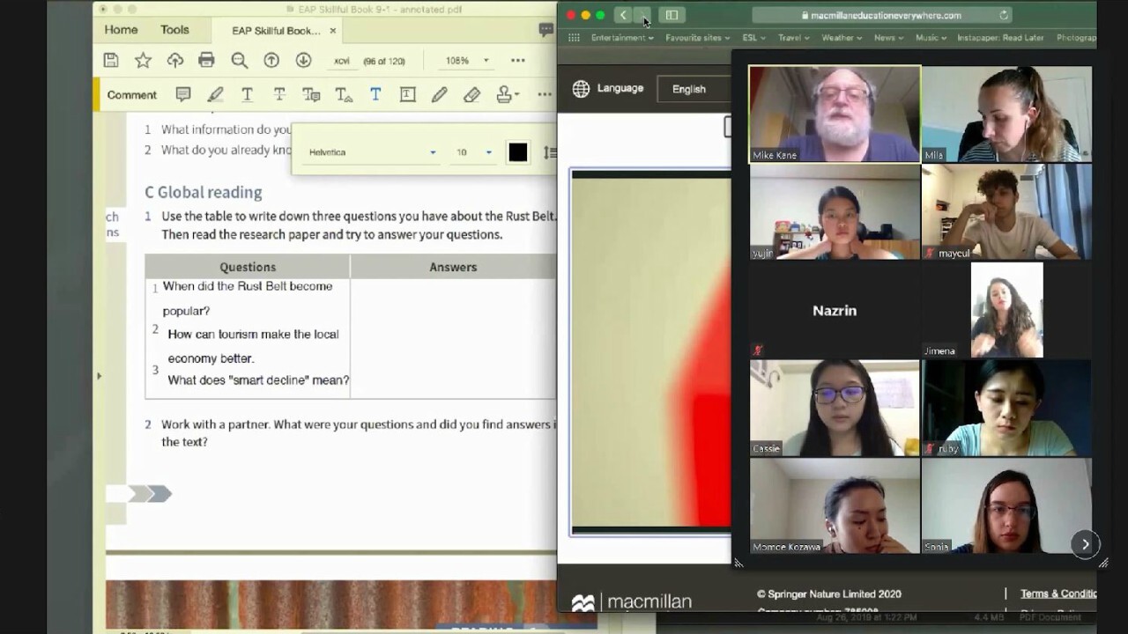The image size is (1128, 634).
Task: Click the Save file icon in Acrobat
Action: [111, 60]
